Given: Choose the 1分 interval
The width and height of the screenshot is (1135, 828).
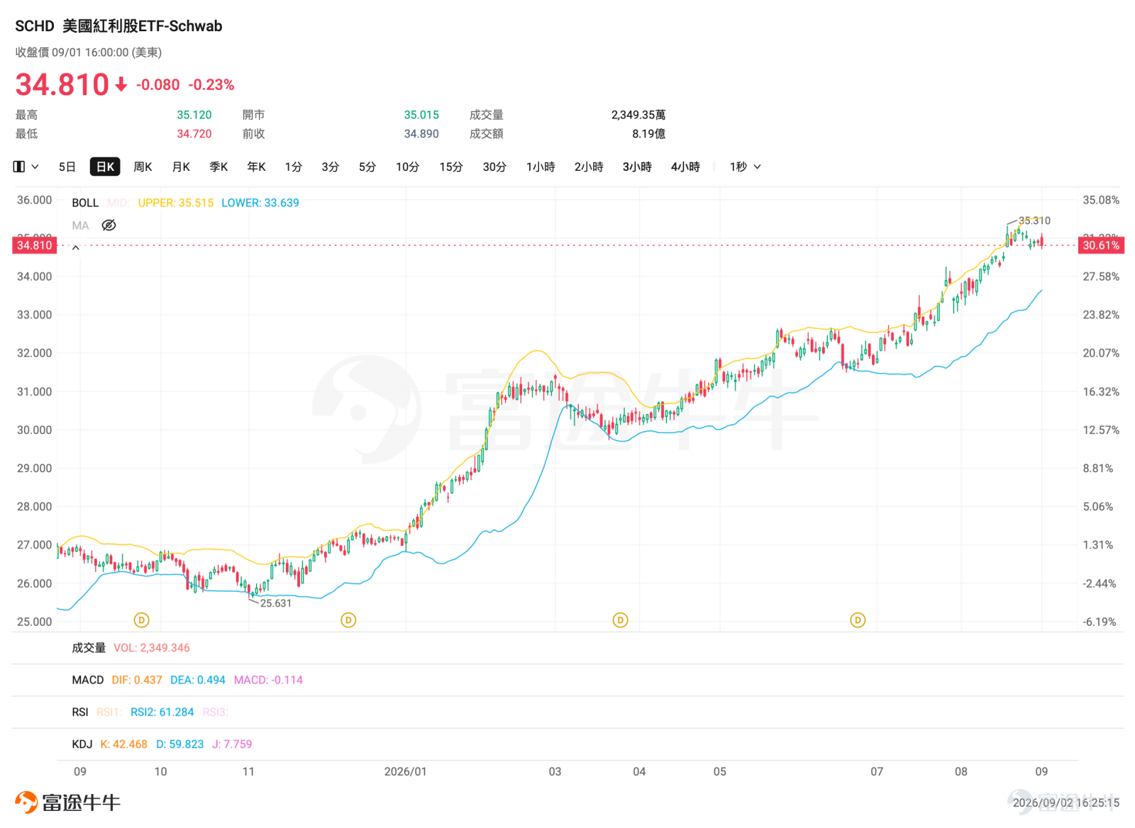Looking at the screenshot, I should [x=294, y=167].
